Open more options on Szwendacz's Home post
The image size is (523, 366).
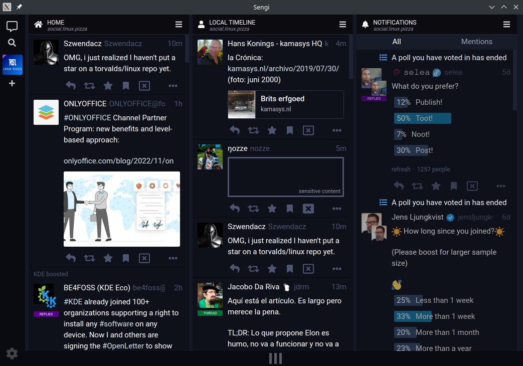tap(173, 86)
